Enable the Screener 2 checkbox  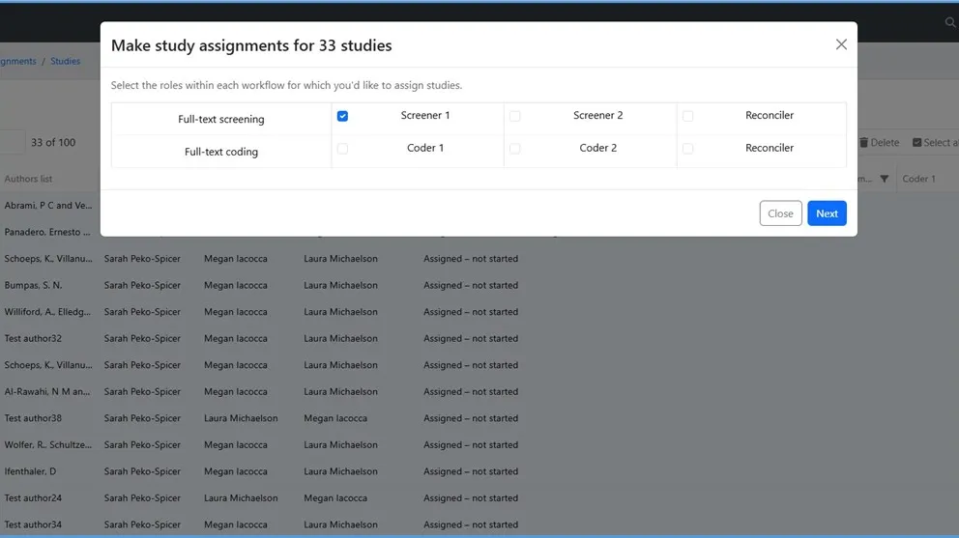pos(515,116)
